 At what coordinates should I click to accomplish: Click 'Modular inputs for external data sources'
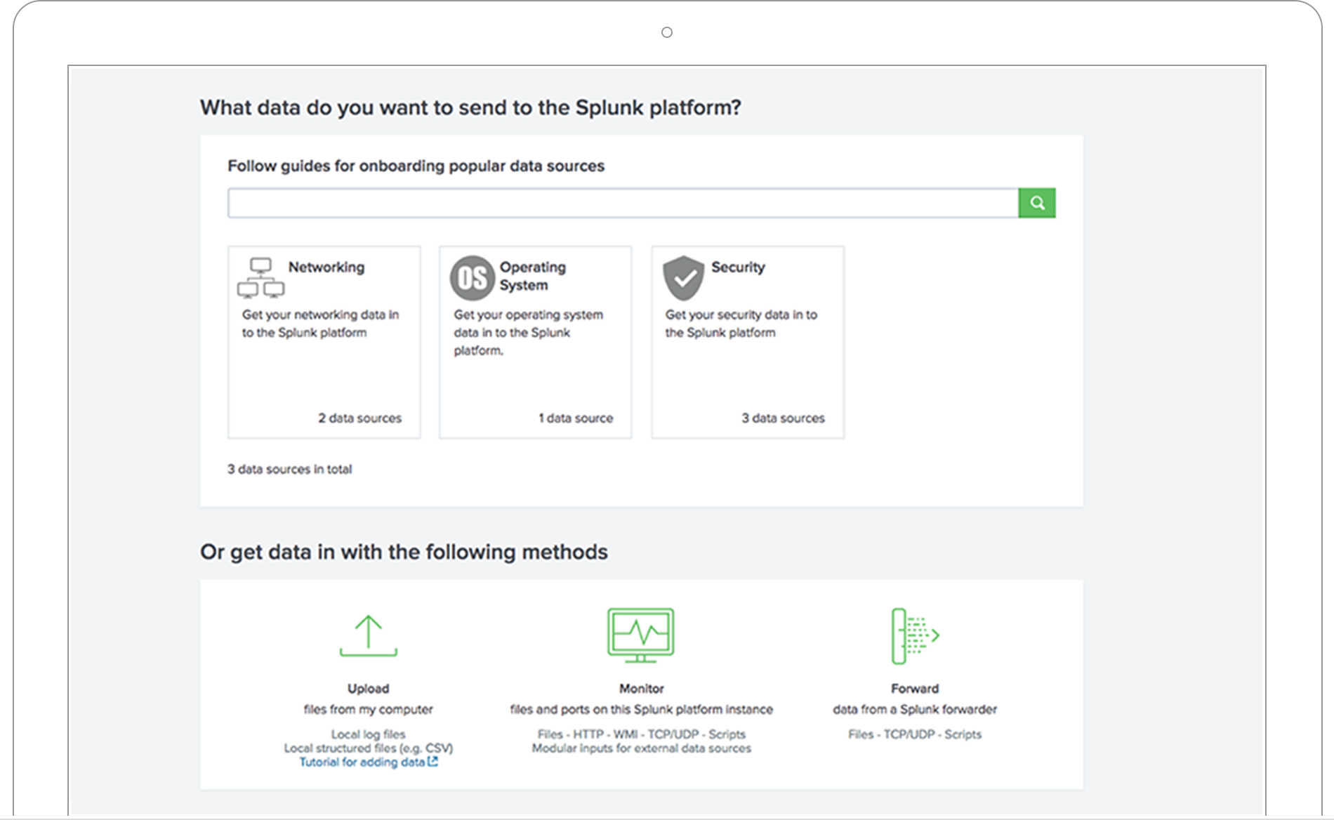coord(641,748)
